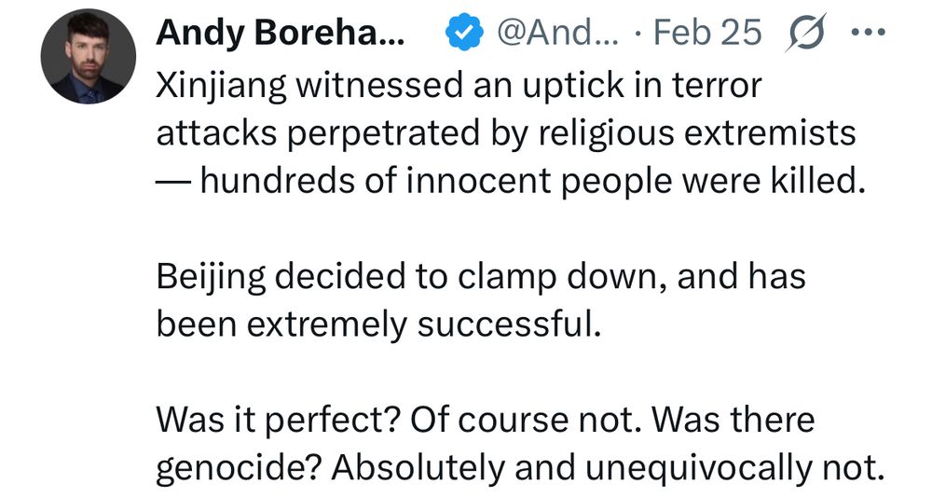
Task: Open Andy Boreham's profile picture
Action: [x=88, y=57]
